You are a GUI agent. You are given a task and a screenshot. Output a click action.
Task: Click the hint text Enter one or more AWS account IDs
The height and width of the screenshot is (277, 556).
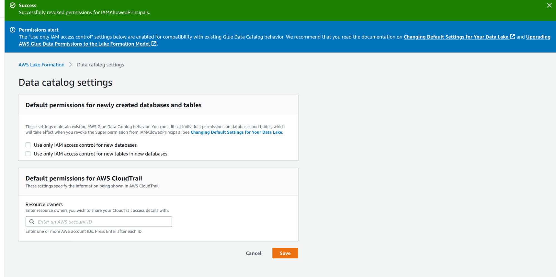coord(84,231)
